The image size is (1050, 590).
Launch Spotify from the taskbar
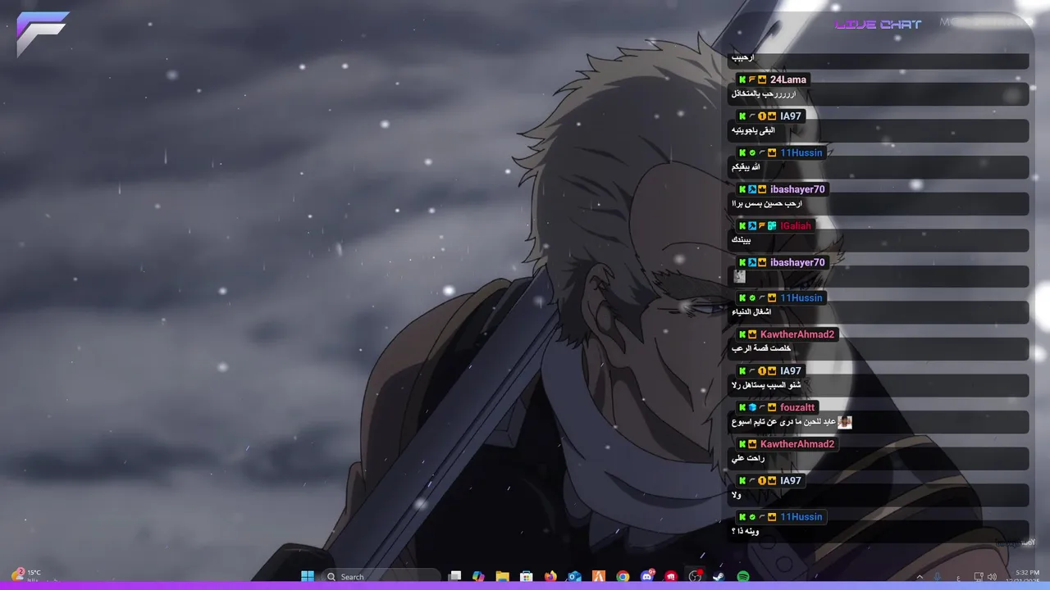[743, 576]
